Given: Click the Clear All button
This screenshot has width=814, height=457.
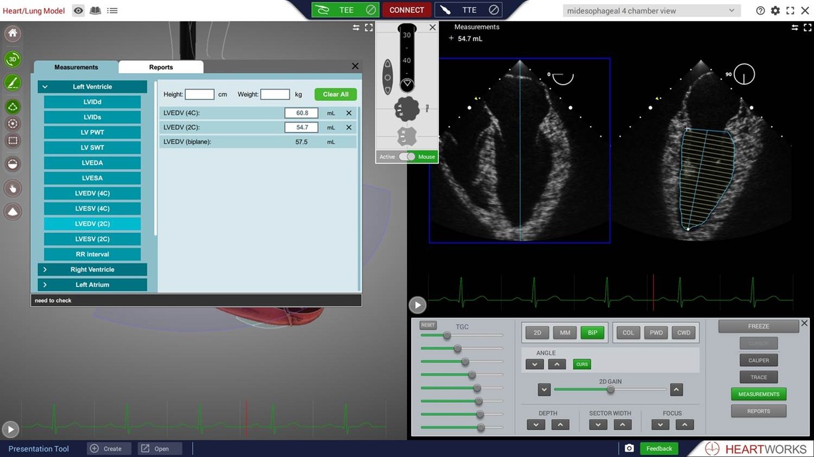Looking at the screenshot, I should tap(336, 94).
